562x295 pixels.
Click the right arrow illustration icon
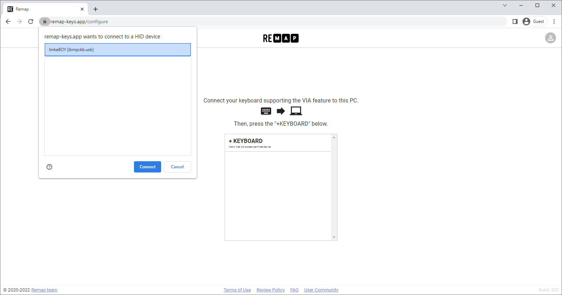pyautogui.click(x=281, y=111)
